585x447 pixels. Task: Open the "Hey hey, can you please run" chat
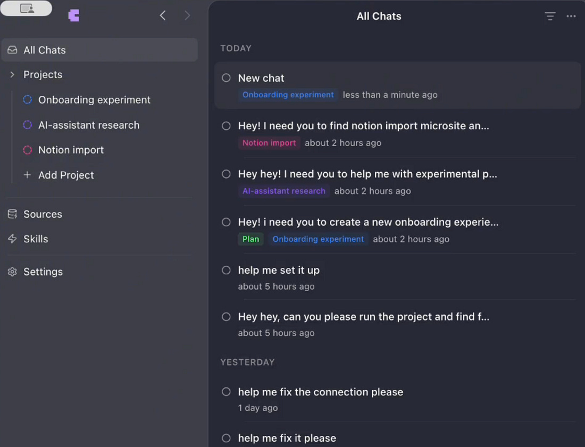point(363,317)
